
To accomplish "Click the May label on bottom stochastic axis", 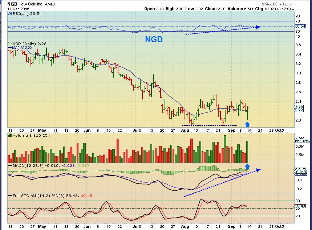I will pyautogui.click(x=42, y=226).
